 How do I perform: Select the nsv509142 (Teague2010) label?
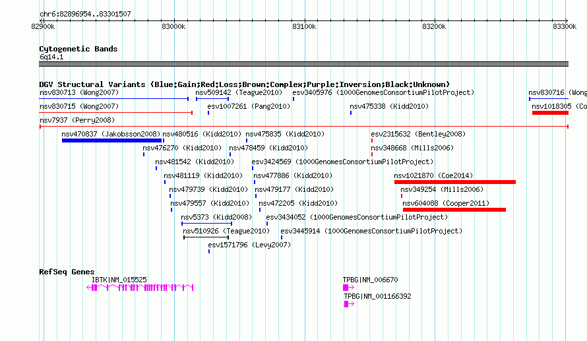pyautogui.click(x=239, y=92)
